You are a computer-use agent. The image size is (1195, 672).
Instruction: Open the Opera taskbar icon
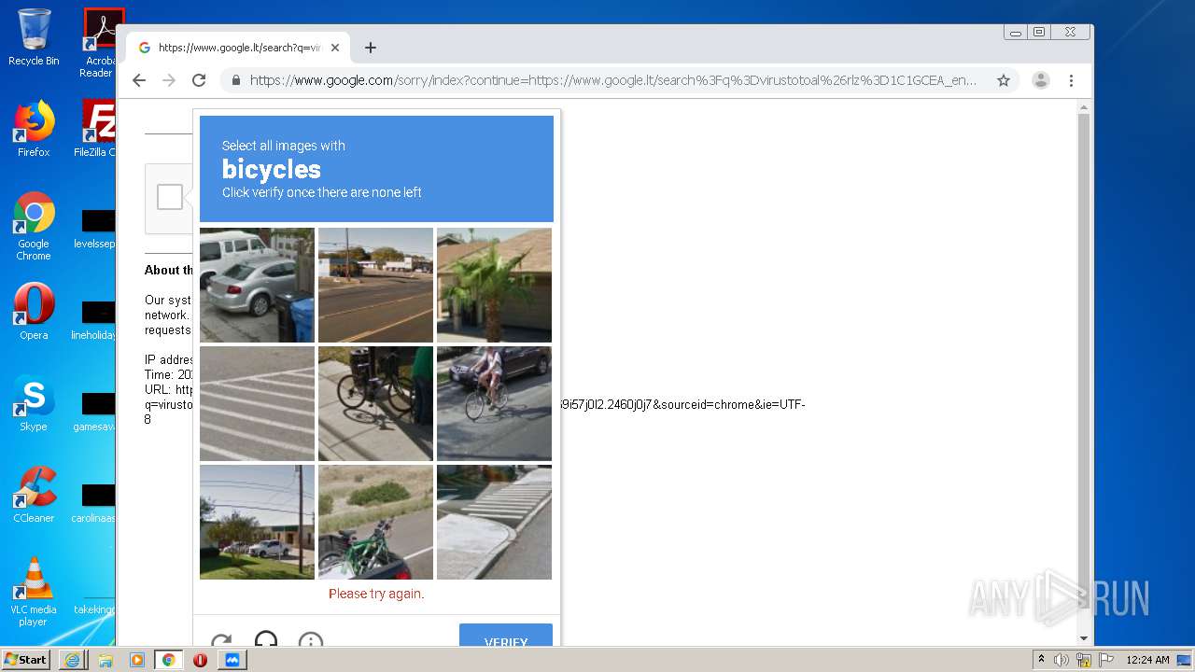(200, 660)
